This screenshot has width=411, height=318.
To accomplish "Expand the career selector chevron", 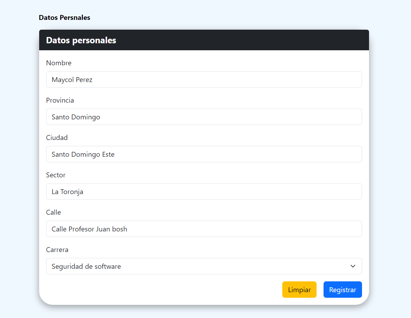I will coord(353,266).
